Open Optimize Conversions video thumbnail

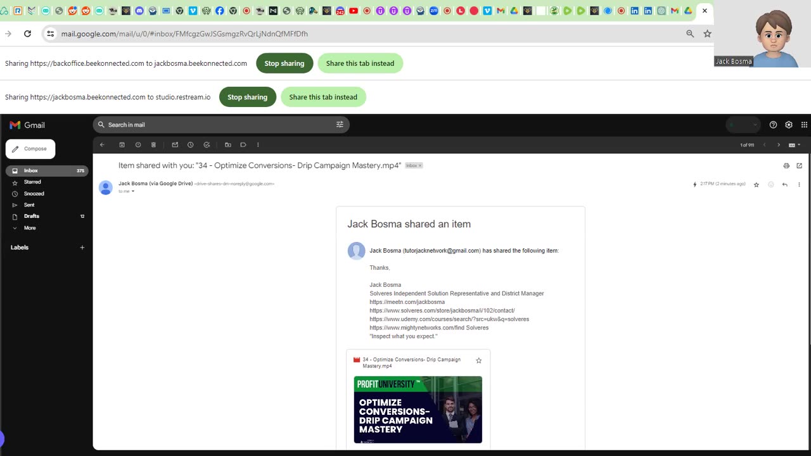[418, 410]
